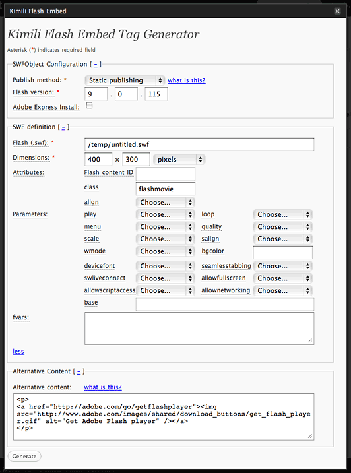Image resolution: width=351 pixels, height=473 pixels.
Task: Choose a value for the wmode parameter
Action: click(x=166, y=251)
